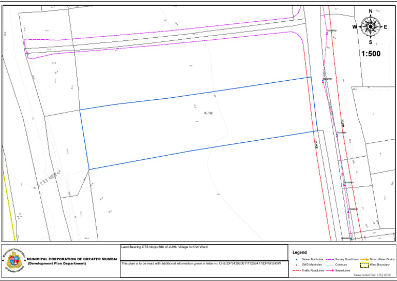This screenshot has height=281, width=397.
Task: Click '(Development Plan Department)' text
Action: [57, 263]
